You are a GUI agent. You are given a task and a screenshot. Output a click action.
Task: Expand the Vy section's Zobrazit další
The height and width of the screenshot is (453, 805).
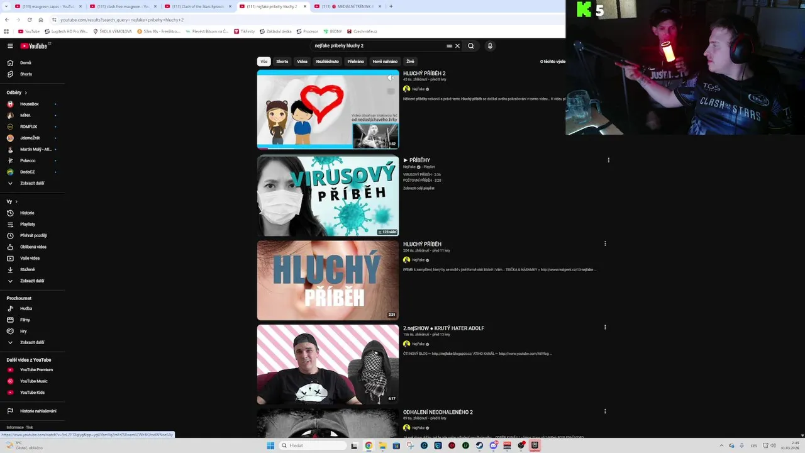tap(32, 281)
